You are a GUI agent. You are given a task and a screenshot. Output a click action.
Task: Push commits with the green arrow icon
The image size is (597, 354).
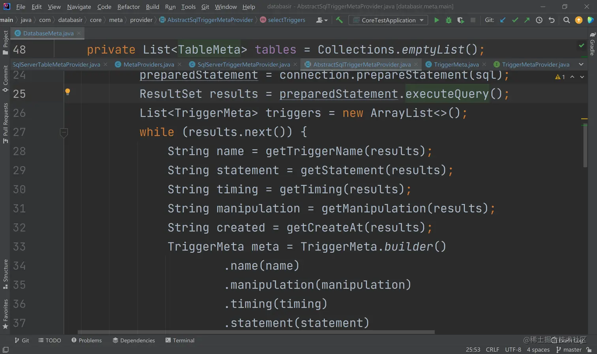click(x=527, y=20)
